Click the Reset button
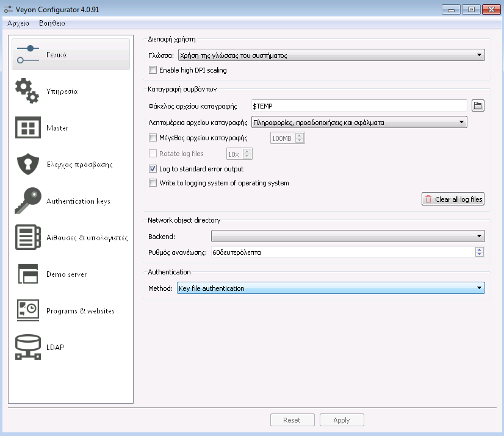Screen dimensions: 504x436 (292, 420)
